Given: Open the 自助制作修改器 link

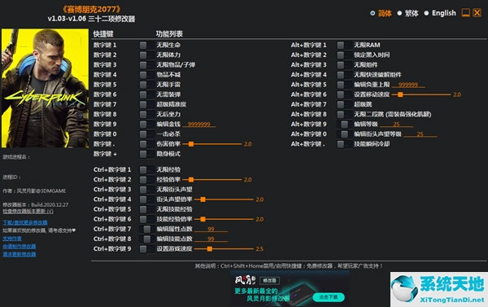Looking at the screenshot, I should pyautogui.click(x=20, y=247).
